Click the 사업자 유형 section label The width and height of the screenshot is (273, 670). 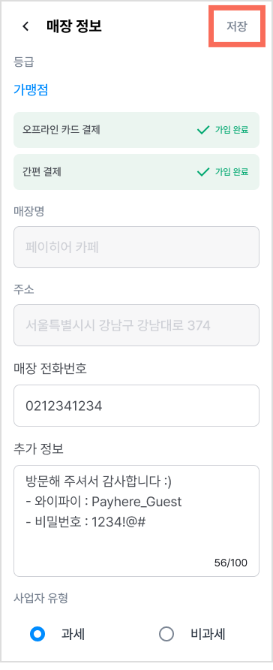pos(41,598)
